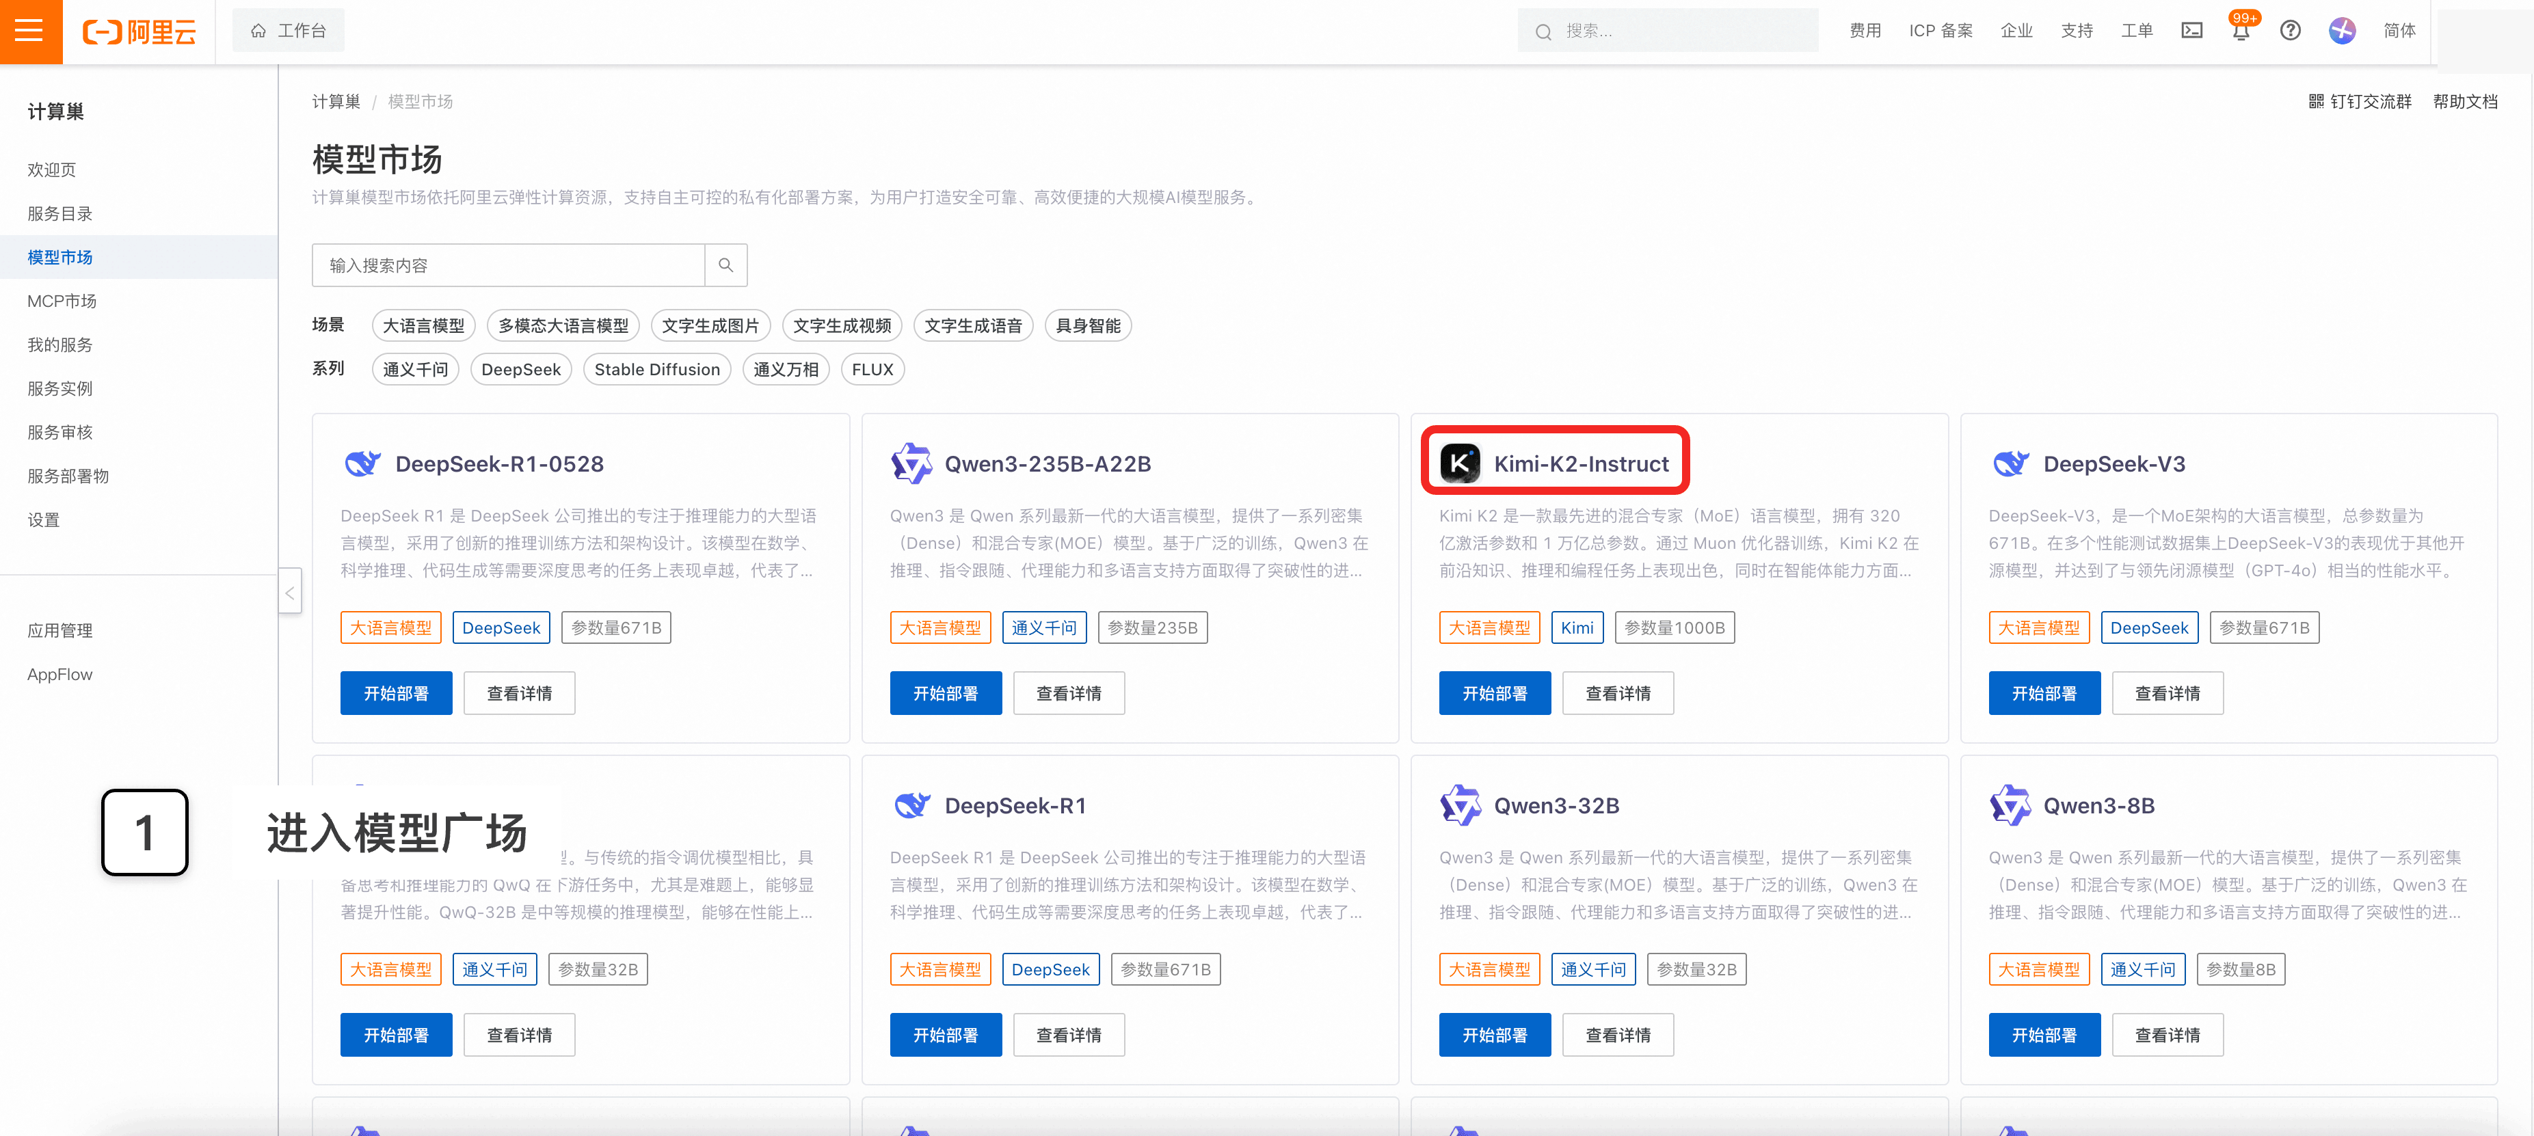
Task: Start deploying DeepSeek-V3
Action: click(x=2044, y=693)
